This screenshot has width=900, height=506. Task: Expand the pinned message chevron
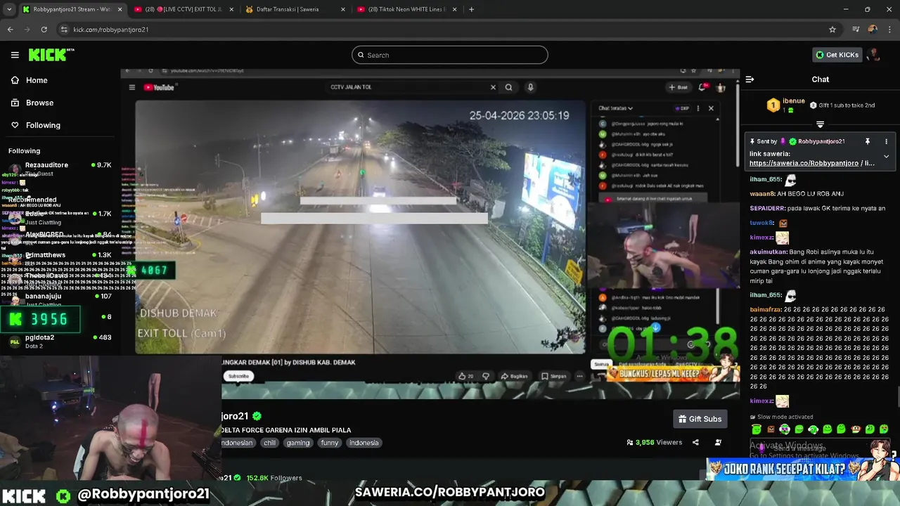886,157
